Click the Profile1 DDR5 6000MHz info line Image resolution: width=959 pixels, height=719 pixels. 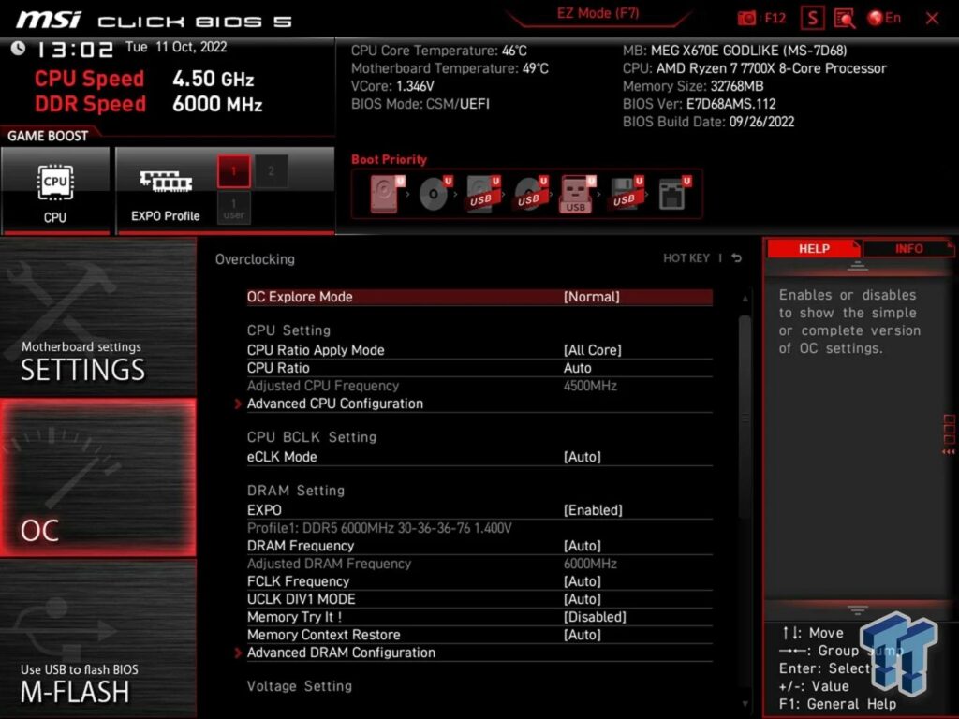pos(379,528)
